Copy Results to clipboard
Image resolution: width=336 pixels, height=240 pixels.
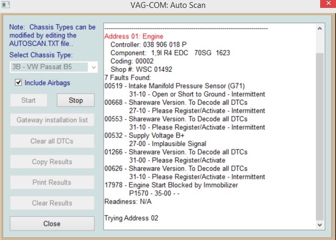tap(52, 162)
